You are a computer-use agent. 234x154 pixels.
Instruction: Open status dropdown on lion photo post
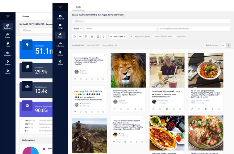point(142,109)
